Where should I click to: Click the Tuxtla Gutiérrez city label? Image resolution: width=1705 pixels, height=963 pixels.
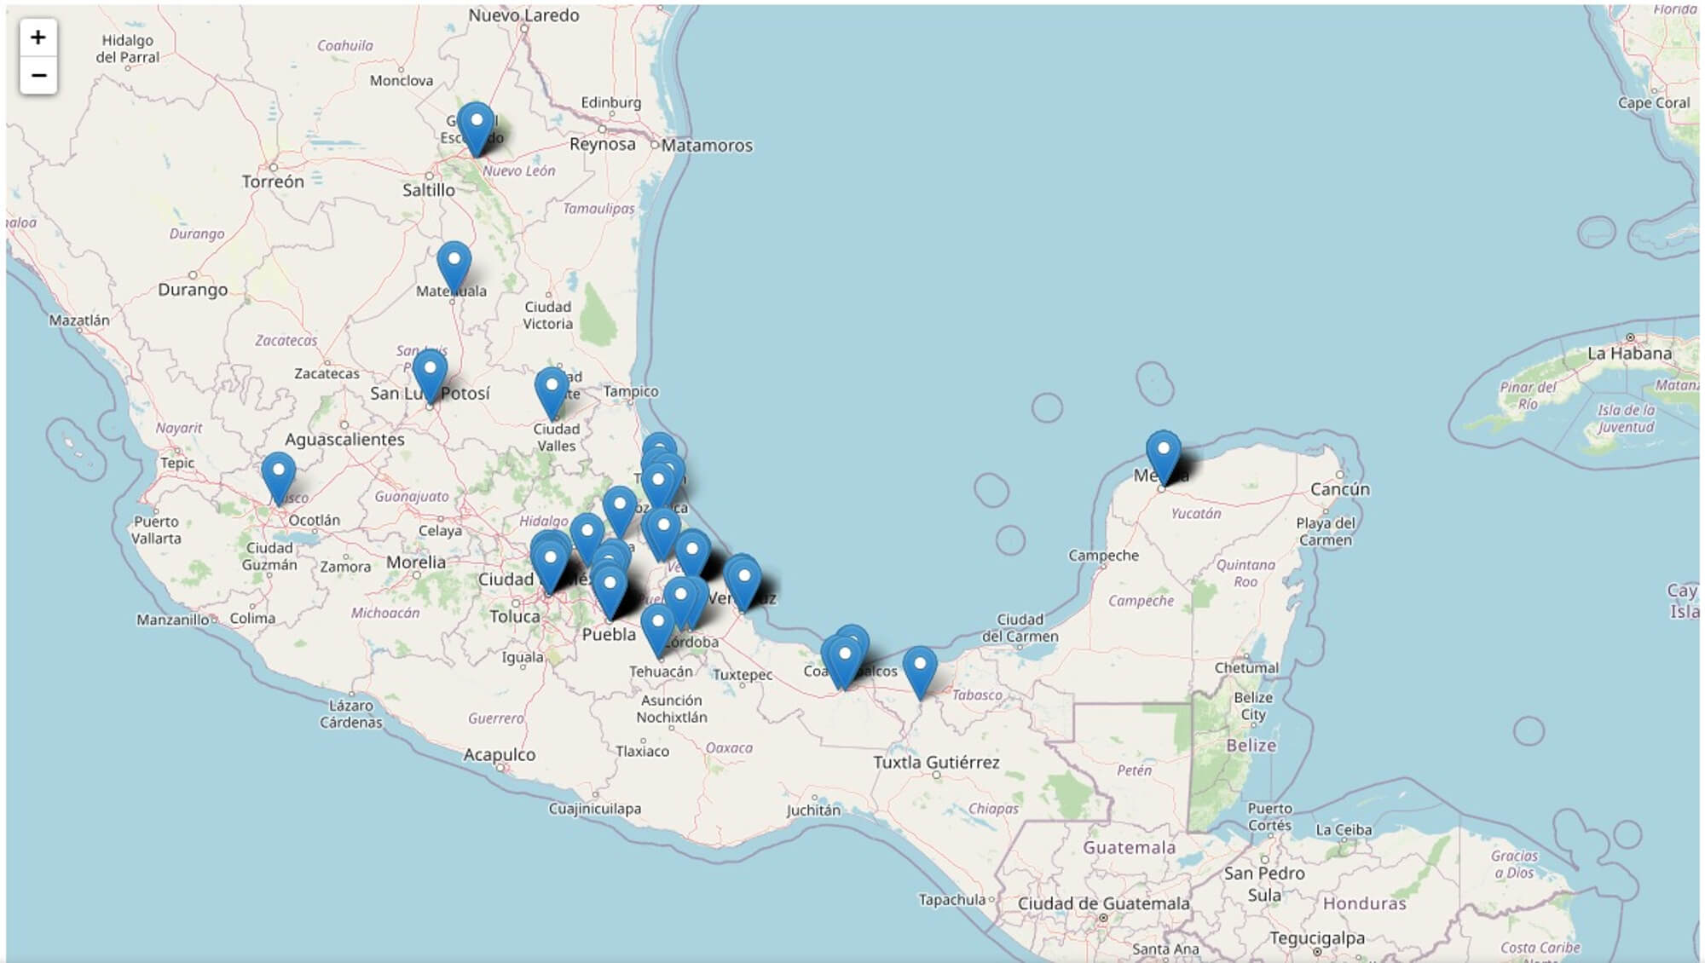(936, 763)
